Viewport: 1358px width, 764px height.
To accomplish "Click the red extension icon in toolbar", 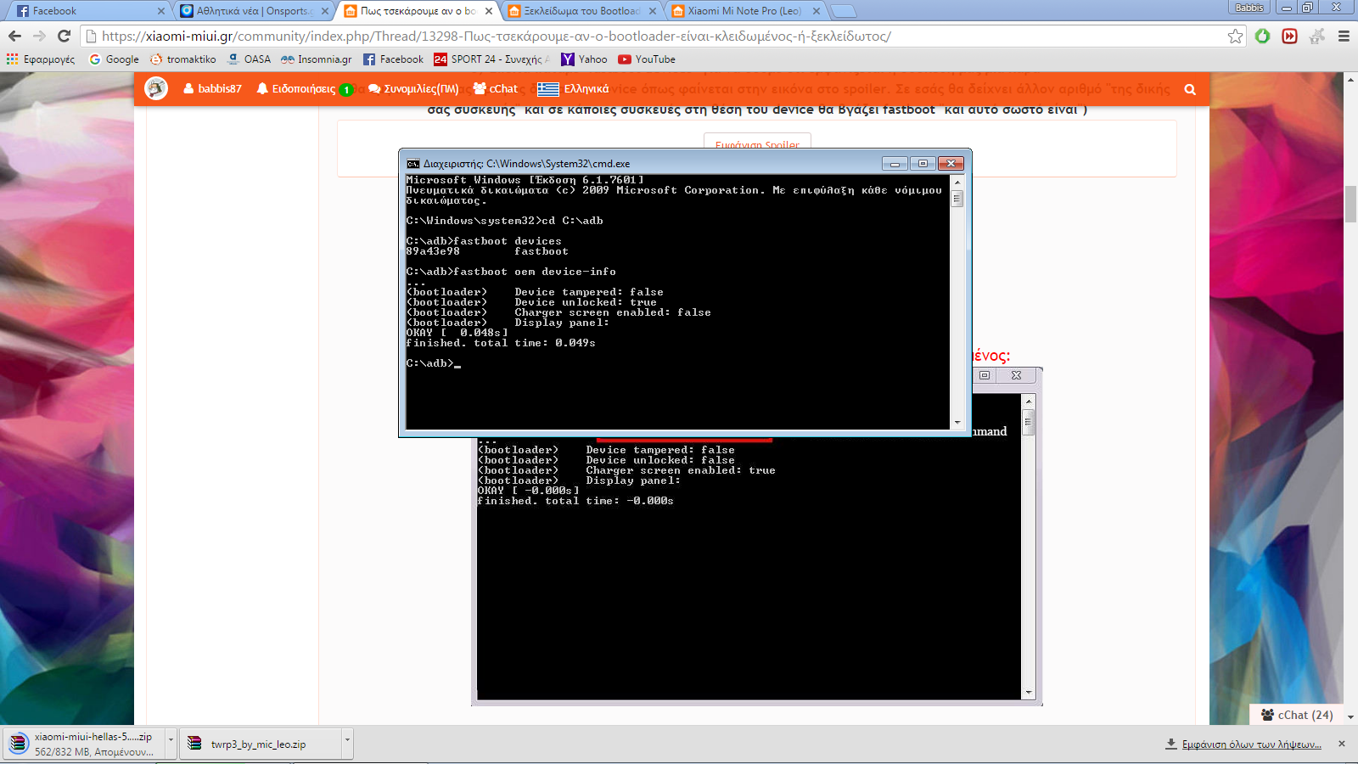I will click(x=1289, y=36).
